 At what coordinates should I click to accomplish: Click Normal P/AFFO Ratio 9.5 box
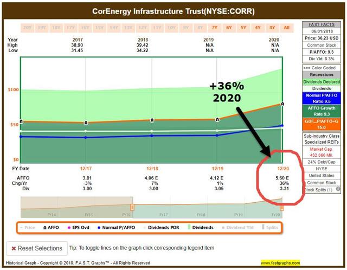[x=322, y=99]
